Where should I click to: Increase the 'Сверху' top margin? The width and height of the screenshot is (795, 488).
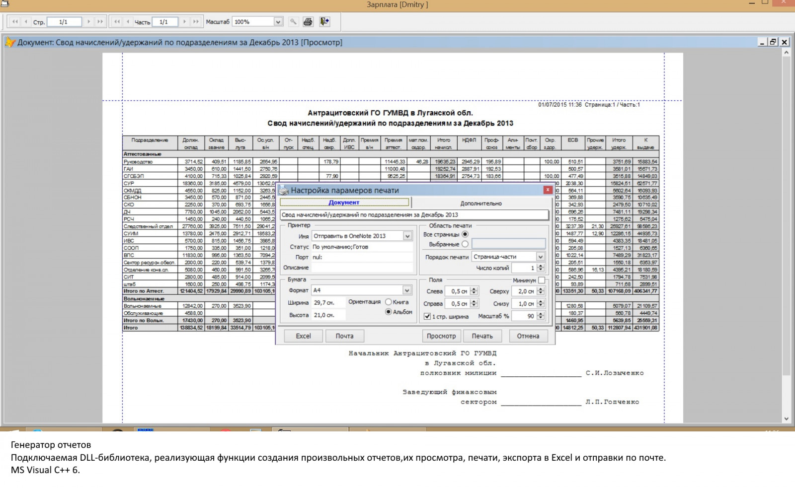[541, 289]
